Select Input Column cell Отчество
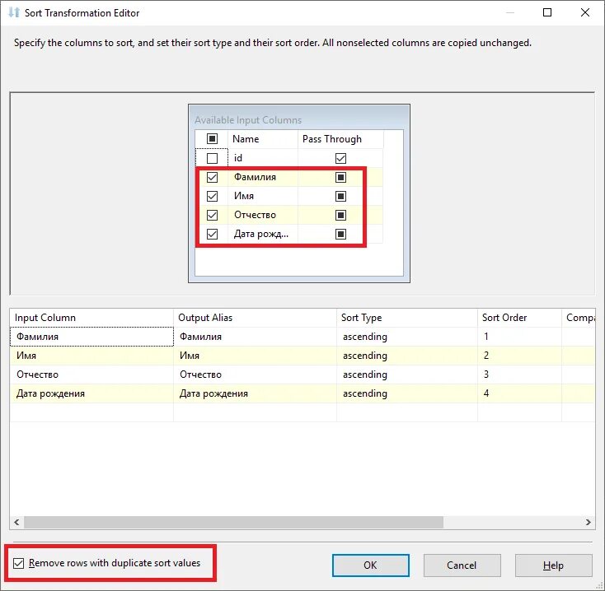 91,375
